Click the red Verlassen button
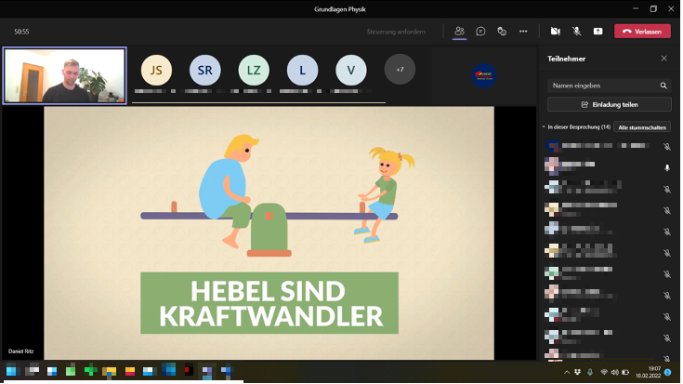This screenshot has width=683, height=384. pyautogui.click(x=642, y=31)
